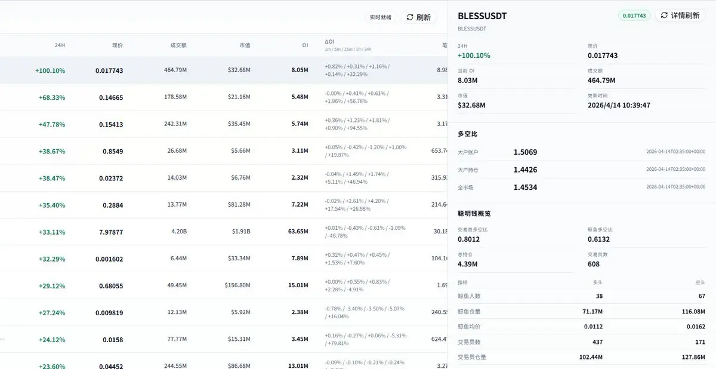Click the $21.16M market cap cell
Viewport: 716px width, 369px height.
tap(239, 97)
